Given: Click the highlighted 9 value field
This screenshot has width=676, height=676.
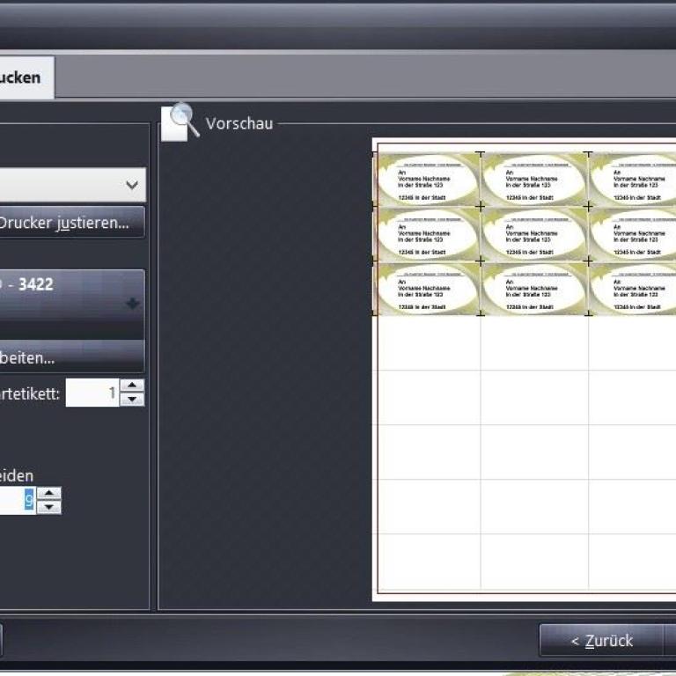Looking at the screenshot, I should click(x=18, y=500).
